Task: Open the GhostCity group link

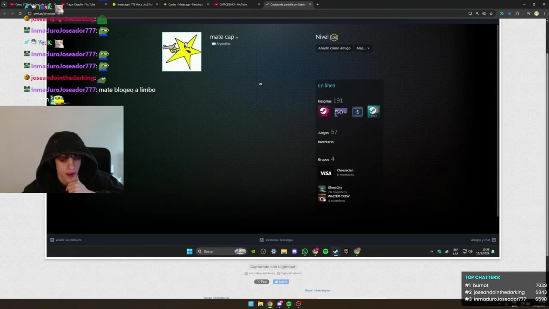Action: click(335, 188)
